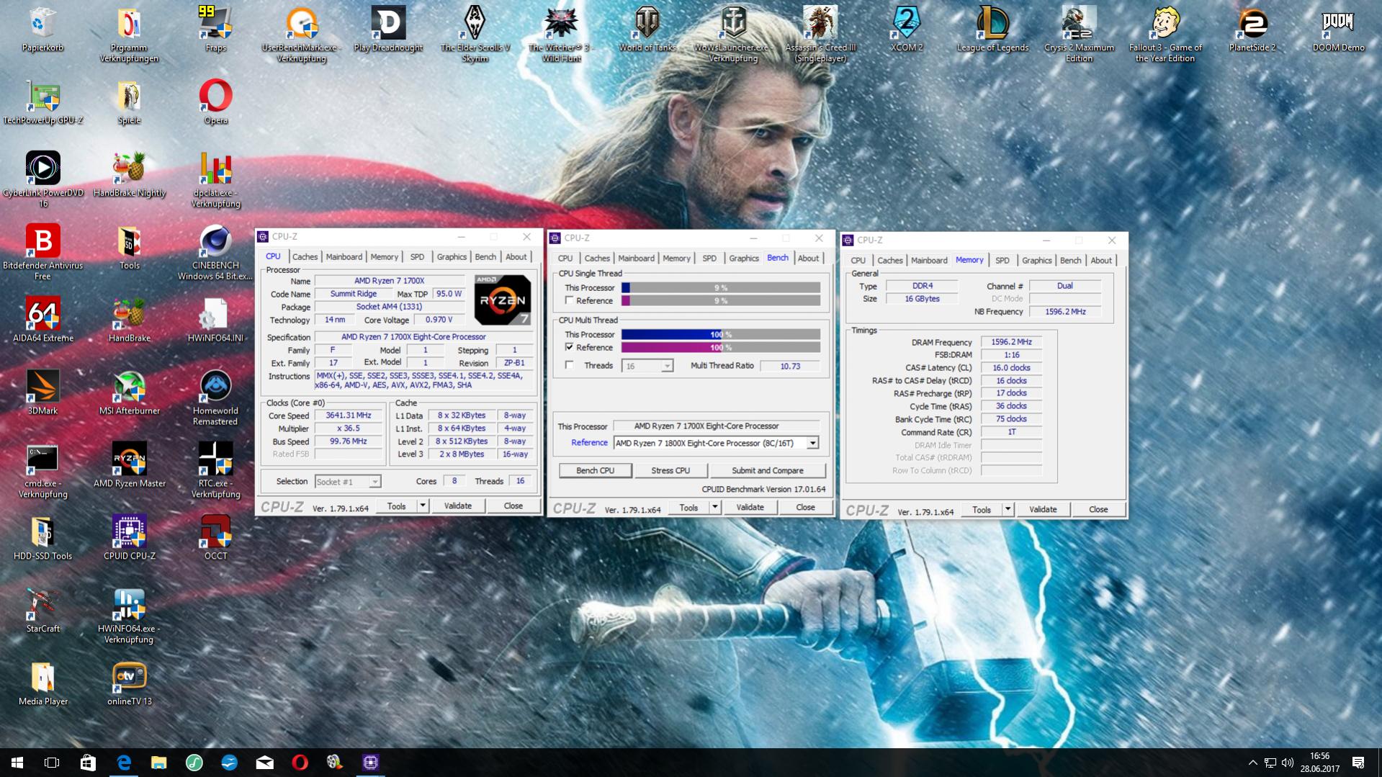Image resolution: width=1382 pixels, height=777 pixels.
Task: Launch the 3DMark desktop shortcut
Action: coord(42,392)
